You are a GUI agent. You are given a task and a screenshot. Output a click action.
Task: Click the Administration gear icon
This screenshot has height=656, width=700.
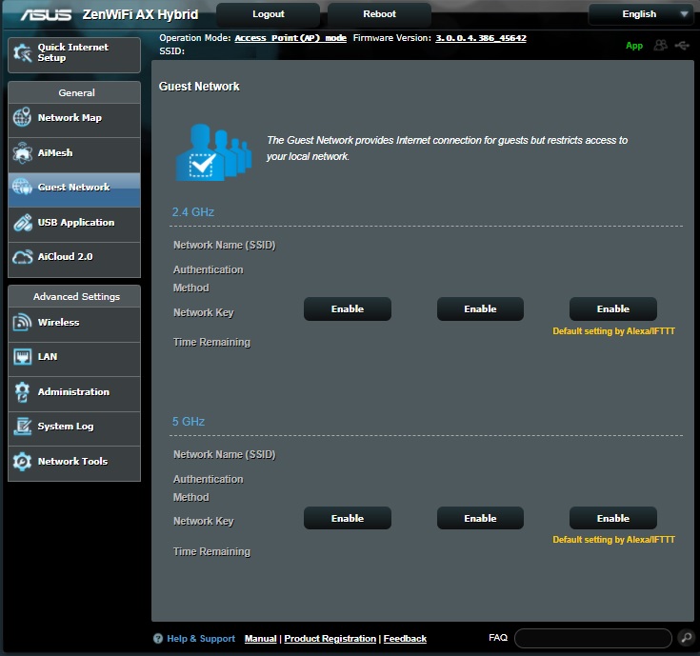(22, 392)
